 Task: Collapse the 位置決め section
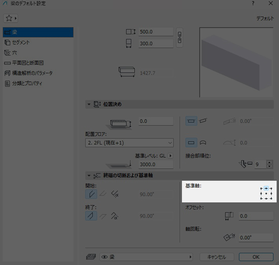coord(89,104)
